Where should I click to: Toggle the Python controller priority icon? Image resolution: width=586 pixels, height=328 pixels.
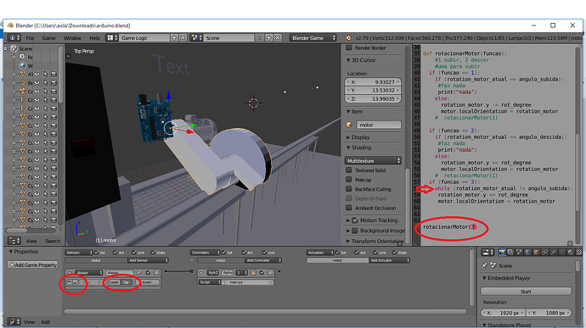(254, 273)
